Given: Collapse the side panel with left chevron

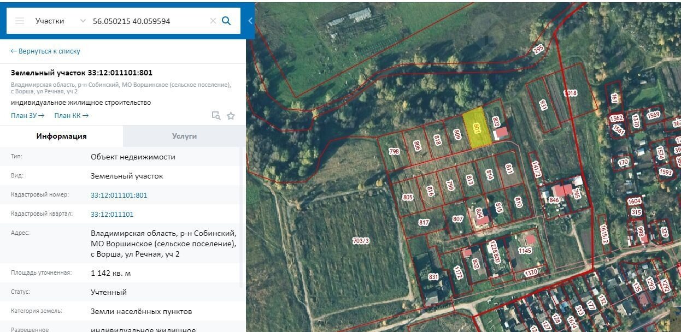Looking at the screenshot, I should [250, 21].
